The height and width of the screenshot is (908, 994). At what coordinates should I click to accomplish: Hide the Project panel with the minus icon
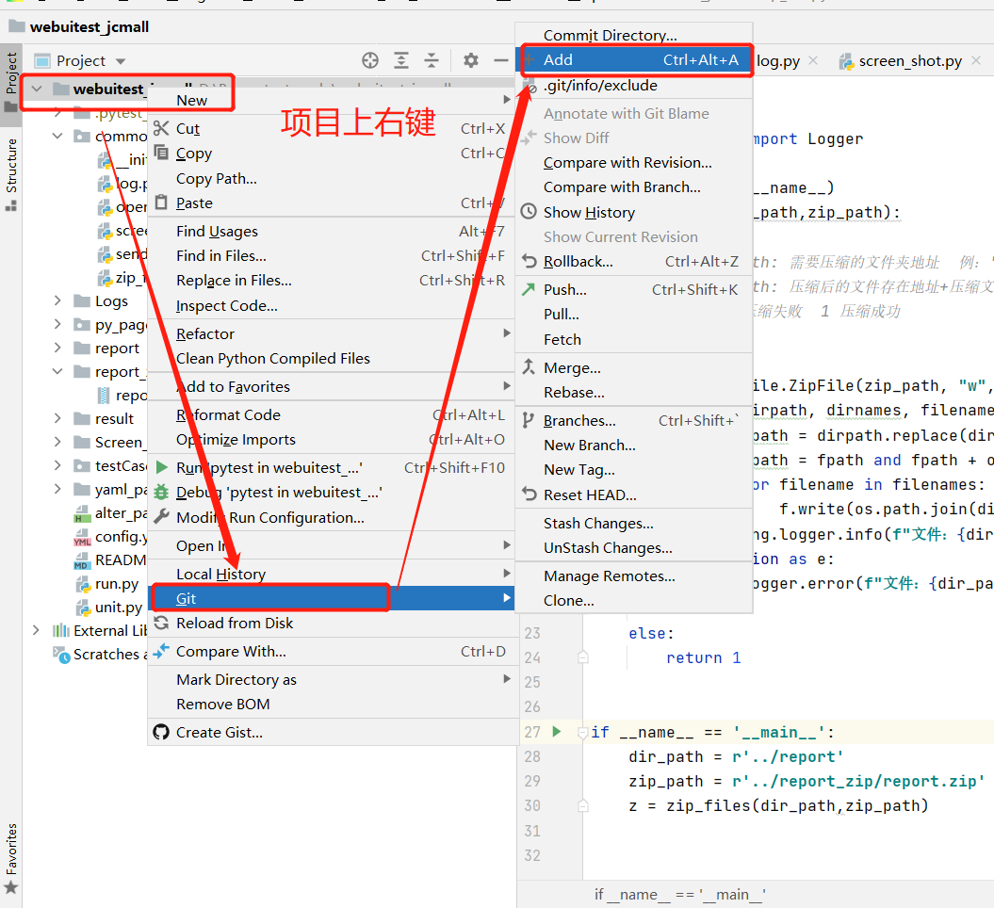click(501, 61)
